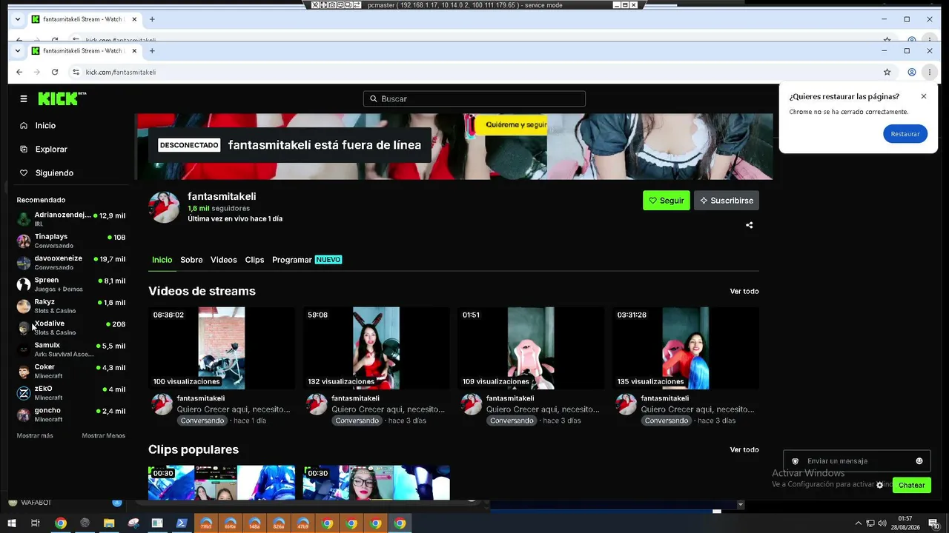
Task: Open the Windows notification center
Action: tap(933, 523)
